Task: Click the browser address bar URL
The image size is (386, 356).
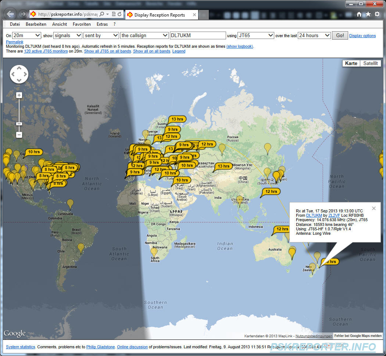Action: [x=68, y=14]
